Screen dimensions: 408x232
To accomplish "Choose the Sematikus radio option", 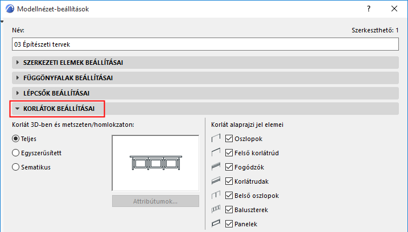I will (15, 167).
